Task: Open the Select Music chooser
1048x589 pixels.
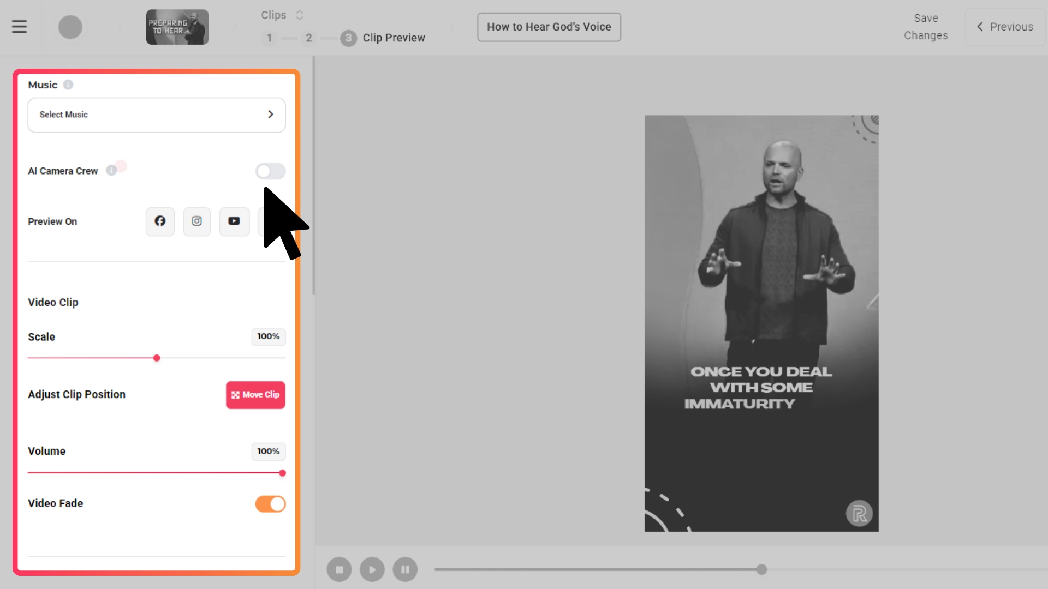Action: point(156,115)
